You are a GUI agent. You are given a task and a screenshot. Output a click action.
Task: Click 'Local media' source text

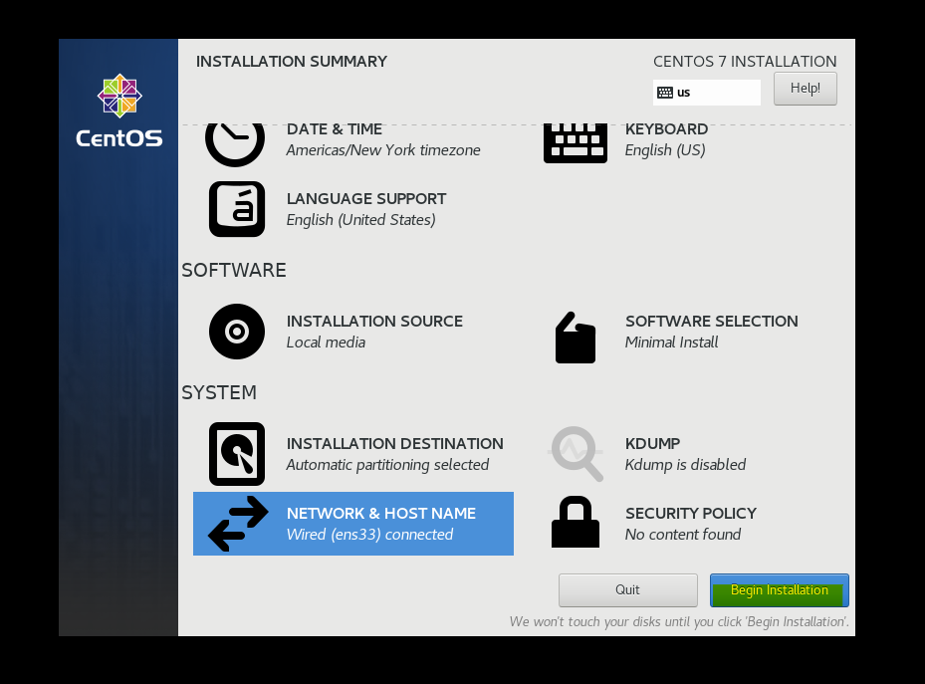(x=326, y=342)
